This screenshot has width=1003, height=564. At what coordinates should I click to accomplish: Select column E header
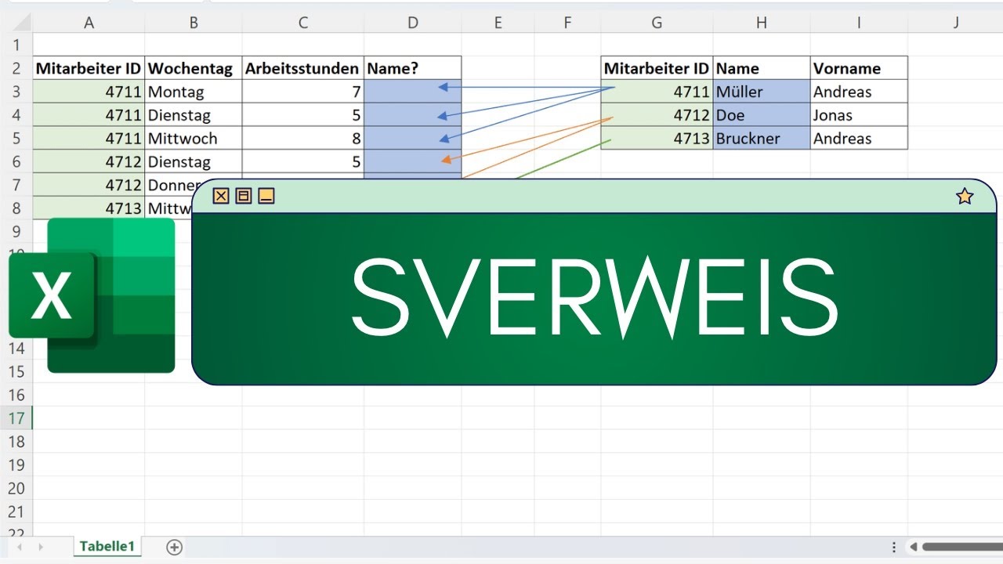pyautogui.click(x=497, y=23)
